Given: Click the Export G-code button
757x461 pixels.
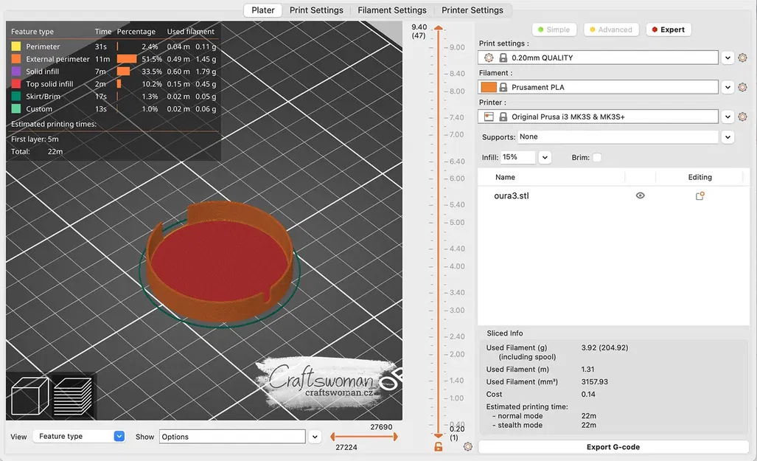Looking at the screenshot, I should tap(613, 447).
